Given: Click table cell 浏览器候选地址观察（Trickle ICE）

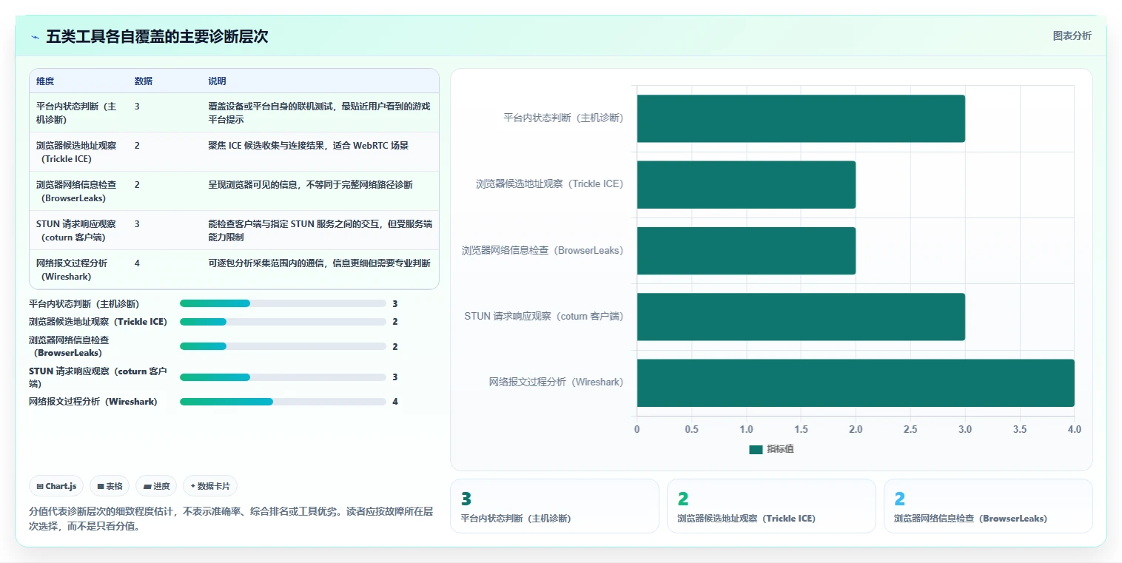Looking at the screenshot, I should pyautogui.click(x=78, y=152).
